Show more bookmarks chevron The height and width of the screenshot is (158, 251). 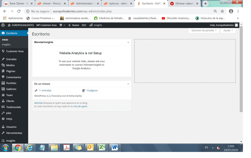[238, 18]
